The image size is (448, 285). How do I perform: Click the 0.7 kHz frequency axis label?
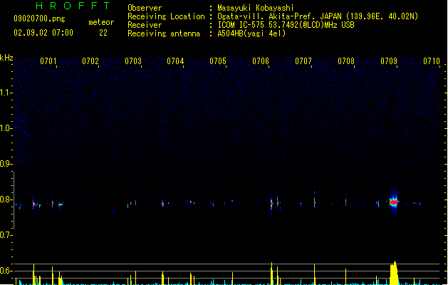[6, 235]
